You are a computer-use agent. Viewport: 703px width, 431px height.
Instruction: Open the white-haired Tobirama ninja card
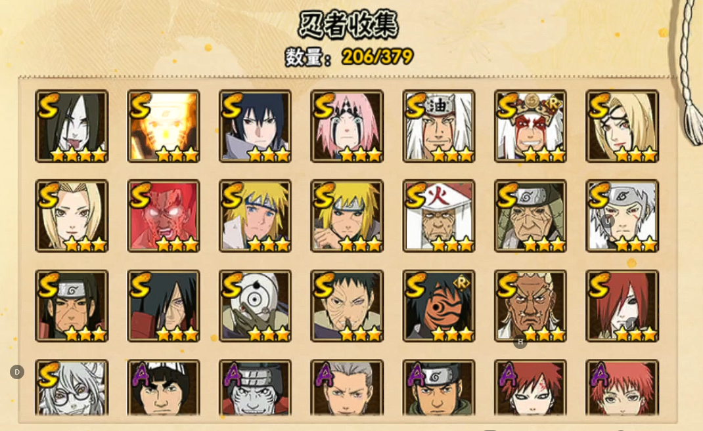click(x=622, y=216)
